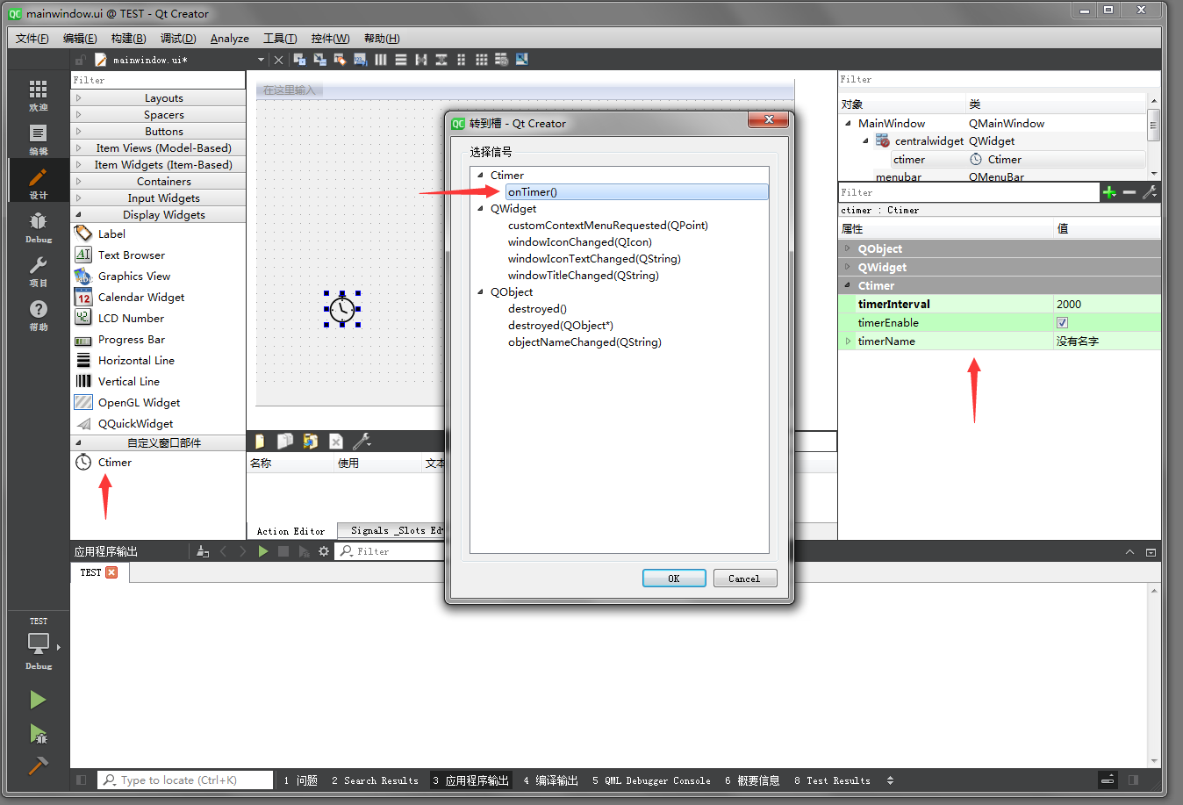Click the green plus add property icon

click(x=1109, y=192)
